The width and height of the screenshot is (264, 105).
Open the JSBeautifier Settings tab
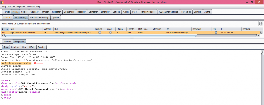pos(168,12)
